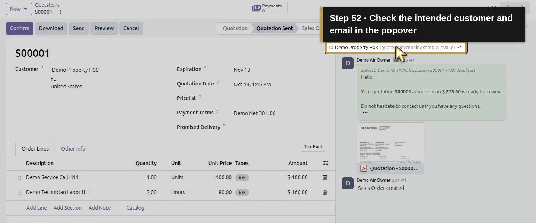This screenshot has height=223, width=536.
Task: Delete the Demo Technician Labor H11 line
Action: 325,193
